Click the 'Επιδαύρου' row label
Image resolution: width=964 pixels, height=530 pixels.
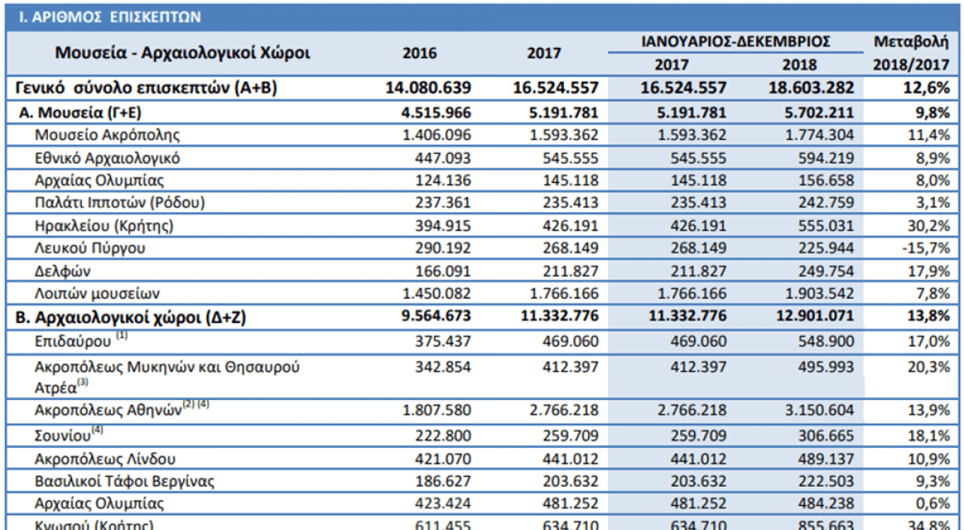click(x=75, y=343)
